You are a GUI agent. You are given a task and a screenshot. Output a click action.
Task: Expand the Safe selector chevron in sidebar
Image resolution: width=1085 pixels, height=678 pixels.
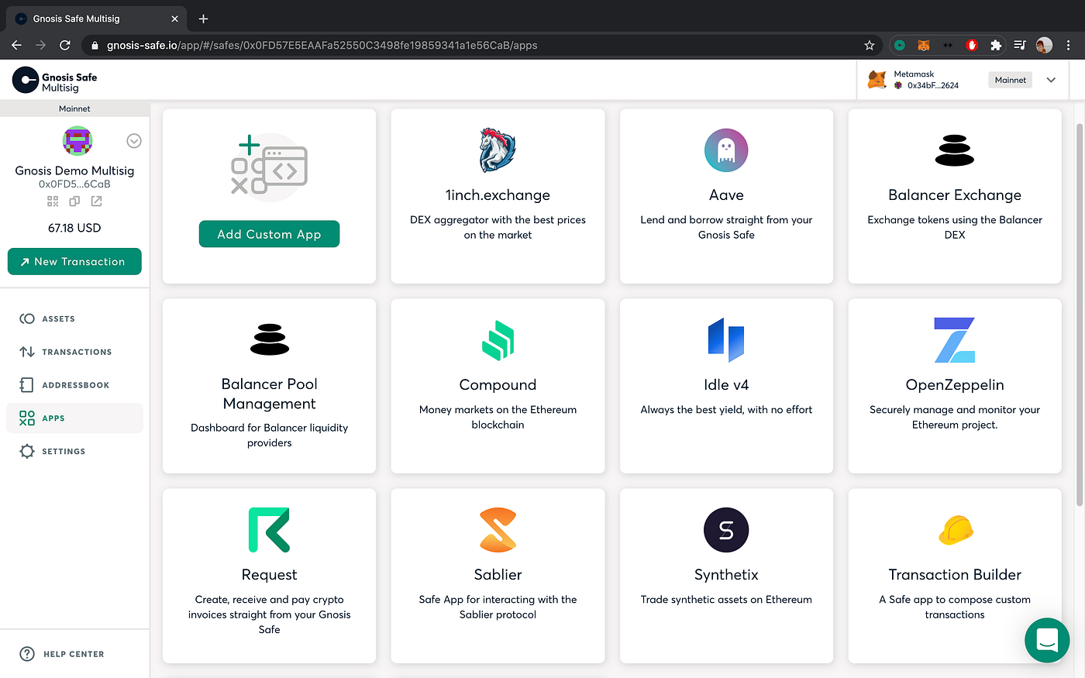[134, 140]
